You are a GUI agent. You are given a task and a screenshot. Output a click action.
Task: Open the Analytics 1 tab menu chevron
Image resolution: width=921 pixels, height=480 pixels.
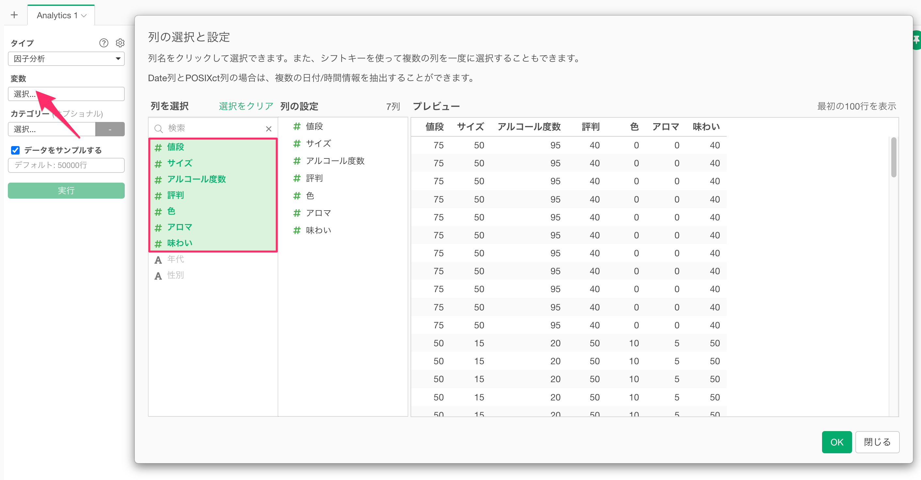pyautogui.click(x=84, y=16)
